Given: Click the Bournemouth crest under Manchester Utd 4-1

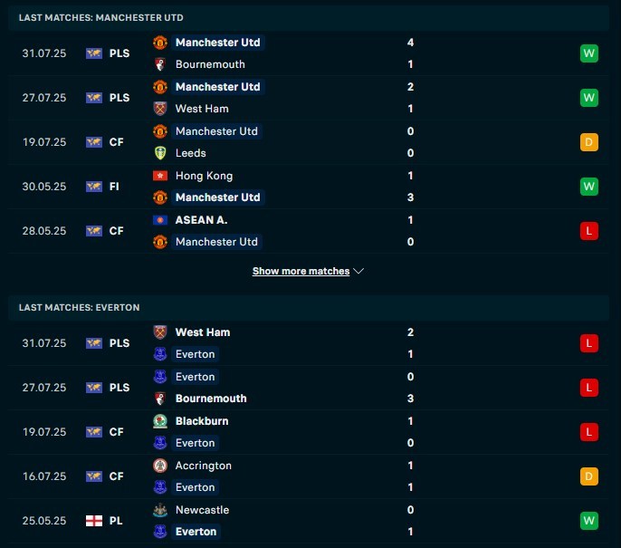Looking at the screenshot, I should (160, 64).
